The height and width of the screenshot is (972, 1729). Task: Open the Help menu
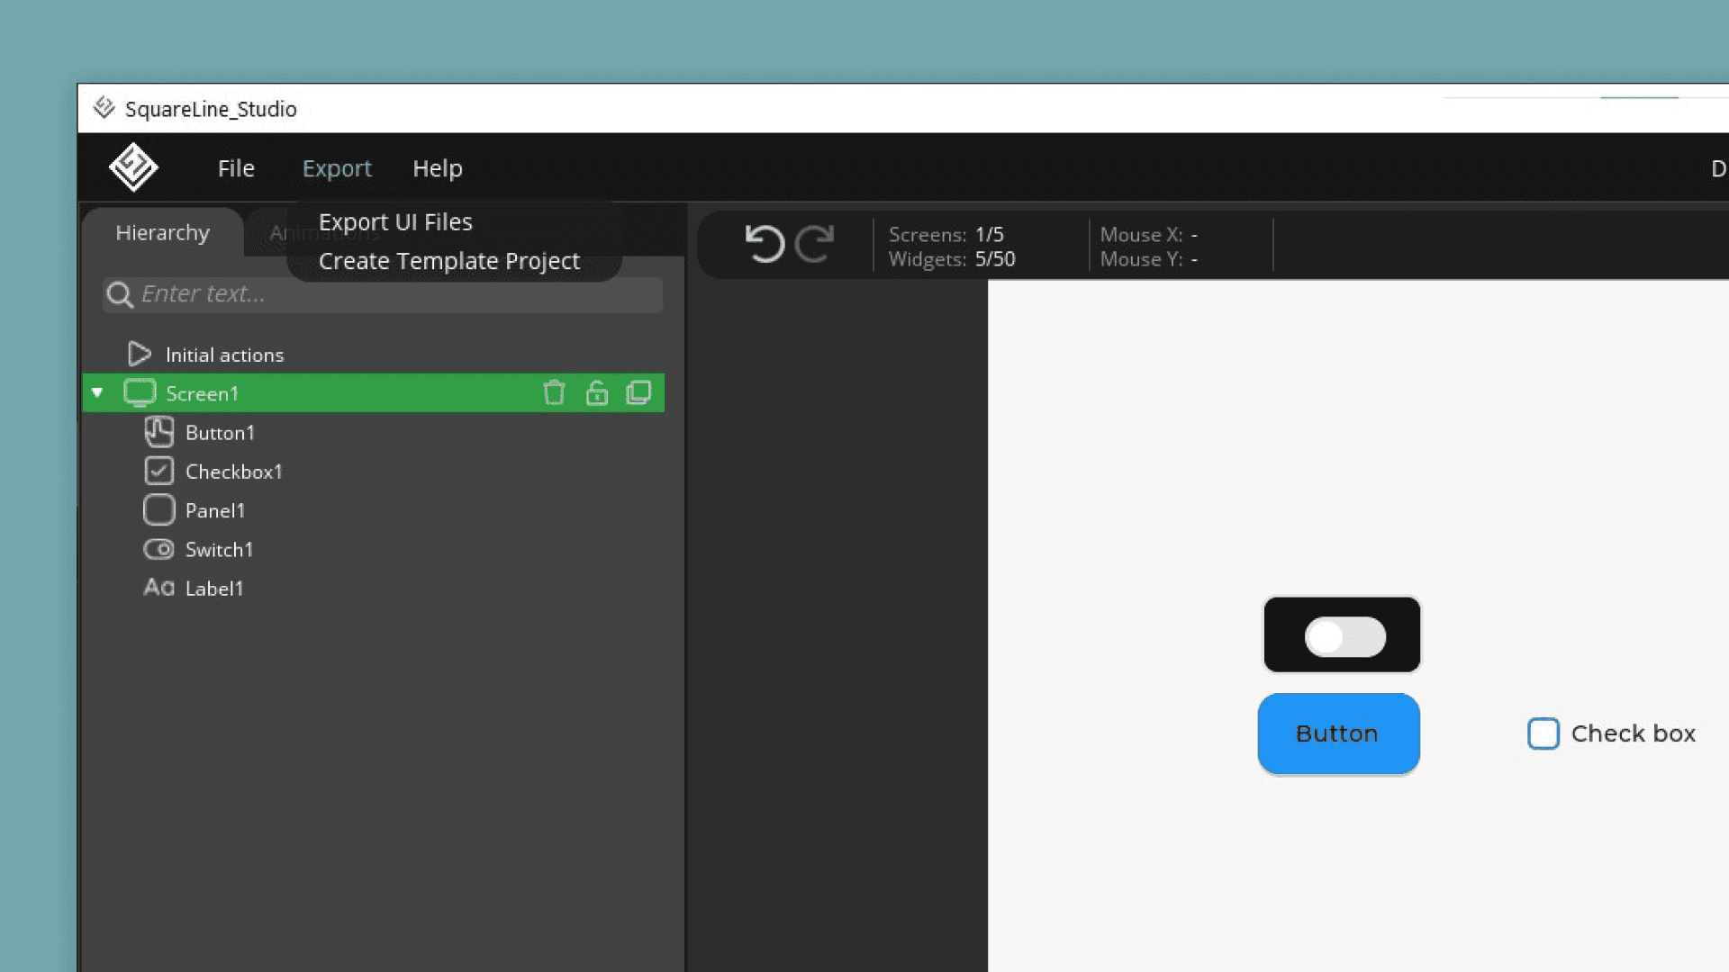438,168
